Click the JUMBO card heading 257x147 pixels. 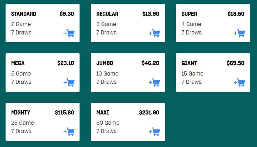pyautogui.click(x=105, y=63)
